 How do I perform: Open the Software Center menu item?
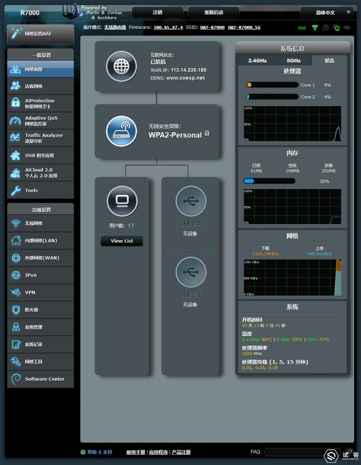[41, 379]
